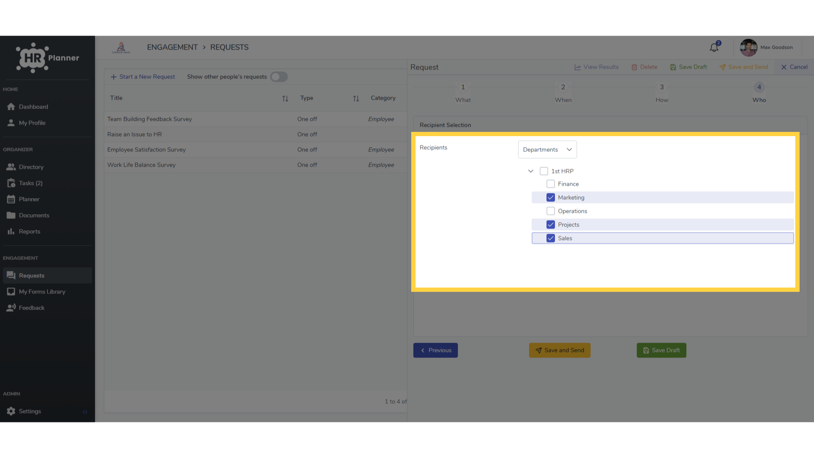This screenshot has width=814, height=458.
Task: Click Delete in the Request header
Action: tap(644, 67)
